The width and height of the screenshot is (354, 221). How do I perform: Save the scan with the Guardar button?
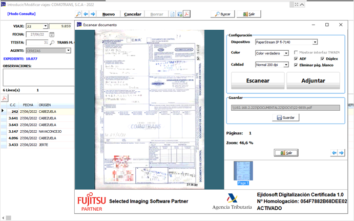tap(285, 117)
